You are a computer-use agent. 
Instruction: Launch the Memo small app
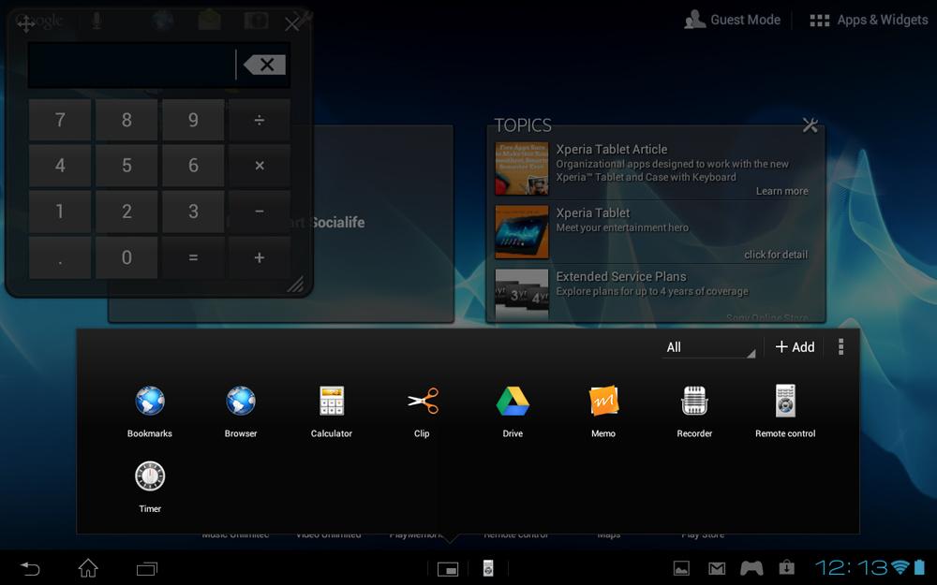click(603, 411)
